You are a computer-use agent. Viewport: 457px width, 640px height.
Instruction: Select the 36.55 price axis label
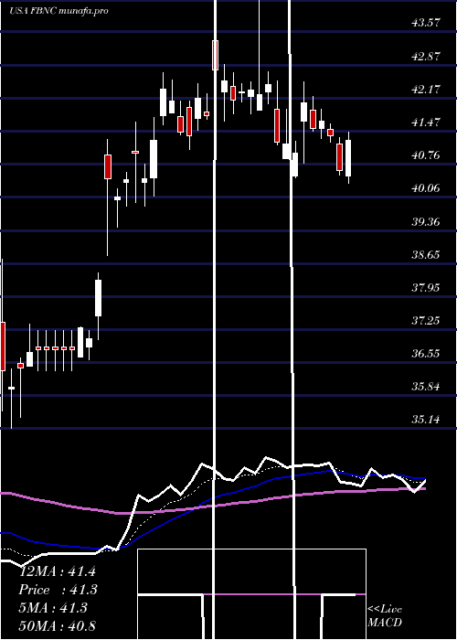coord(426,353)
